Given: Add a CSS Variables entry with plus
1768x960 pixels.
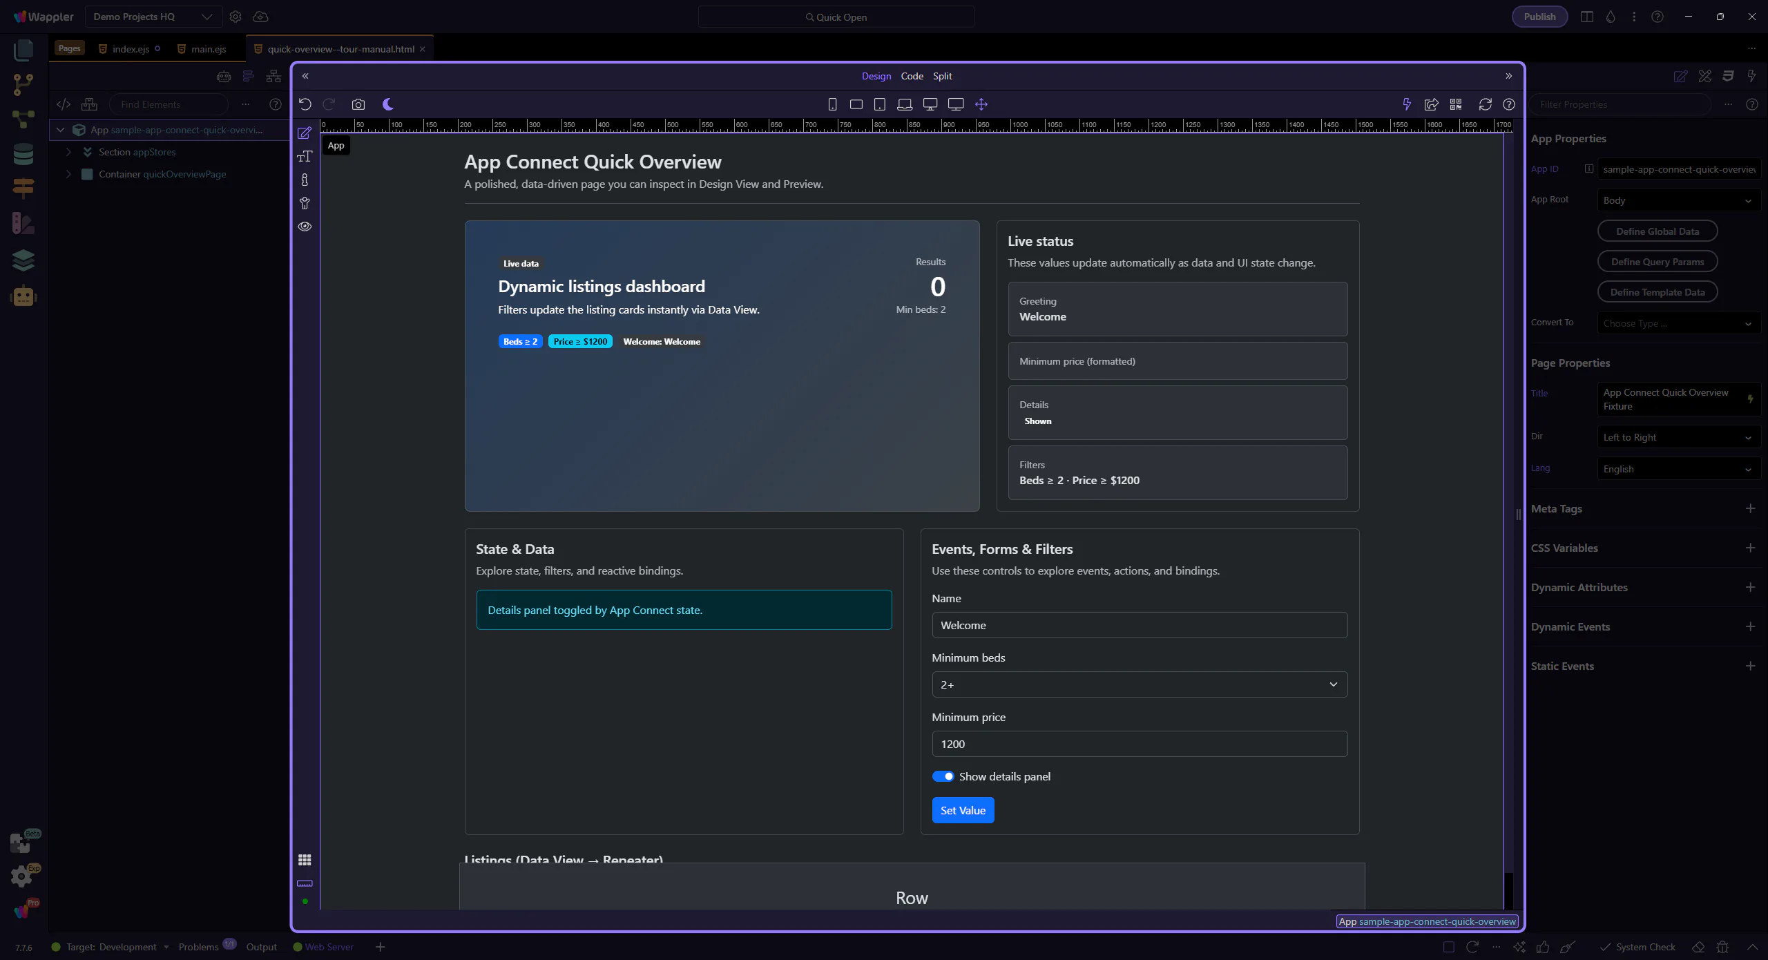Looking at the screenshot, I should click(x=1750, y=548).
